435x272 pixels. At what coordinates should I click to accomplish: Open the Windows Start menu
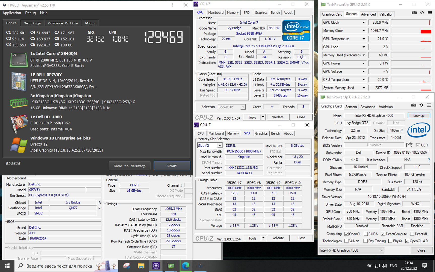[x=7, y=266]
